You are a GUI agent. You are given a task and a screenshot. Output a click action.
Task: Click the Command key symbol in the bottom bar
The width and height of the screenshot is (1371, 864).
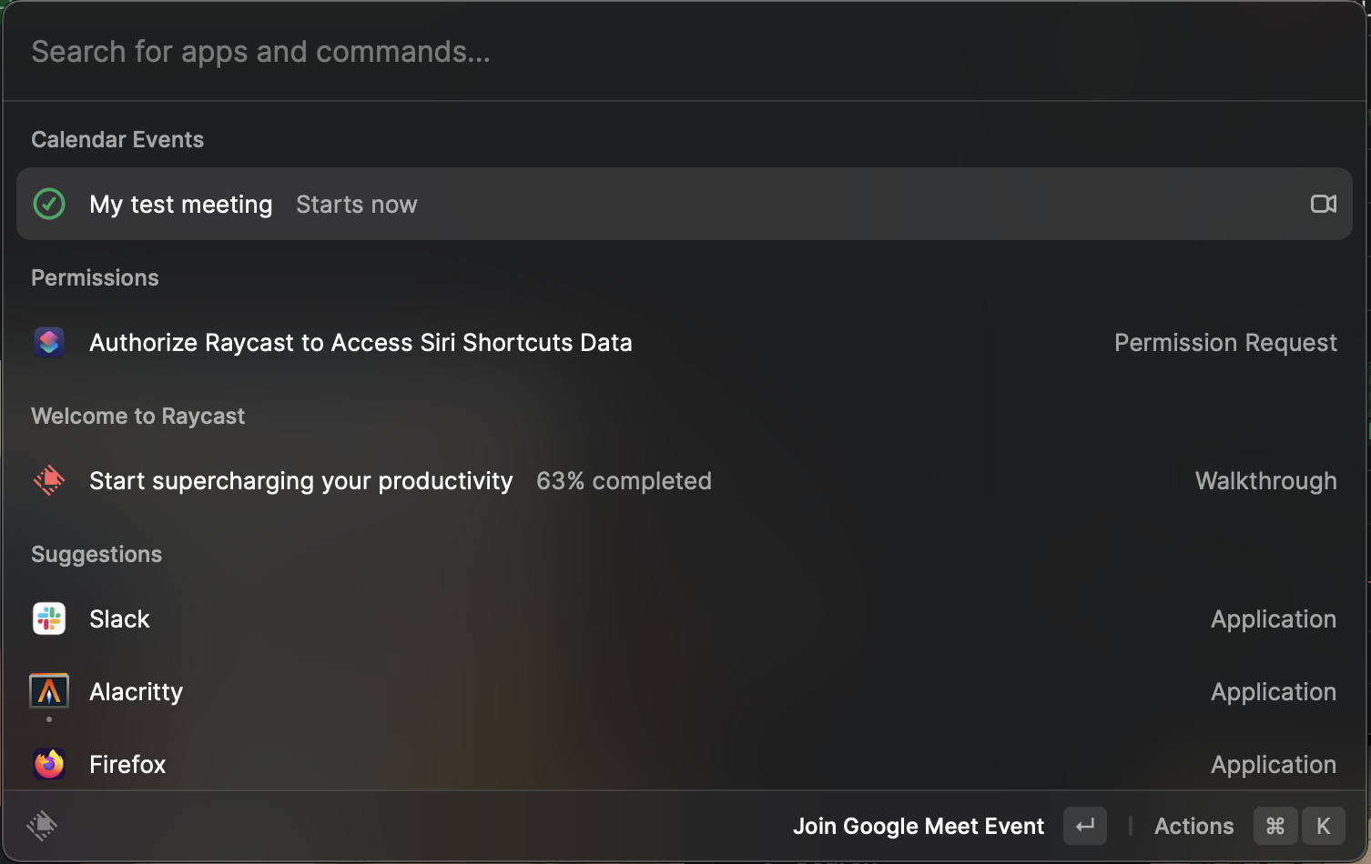1275,826
